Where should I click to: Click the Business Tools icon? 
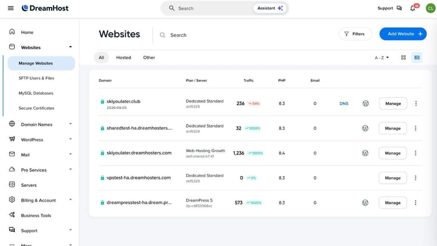(x=12, y=215)
